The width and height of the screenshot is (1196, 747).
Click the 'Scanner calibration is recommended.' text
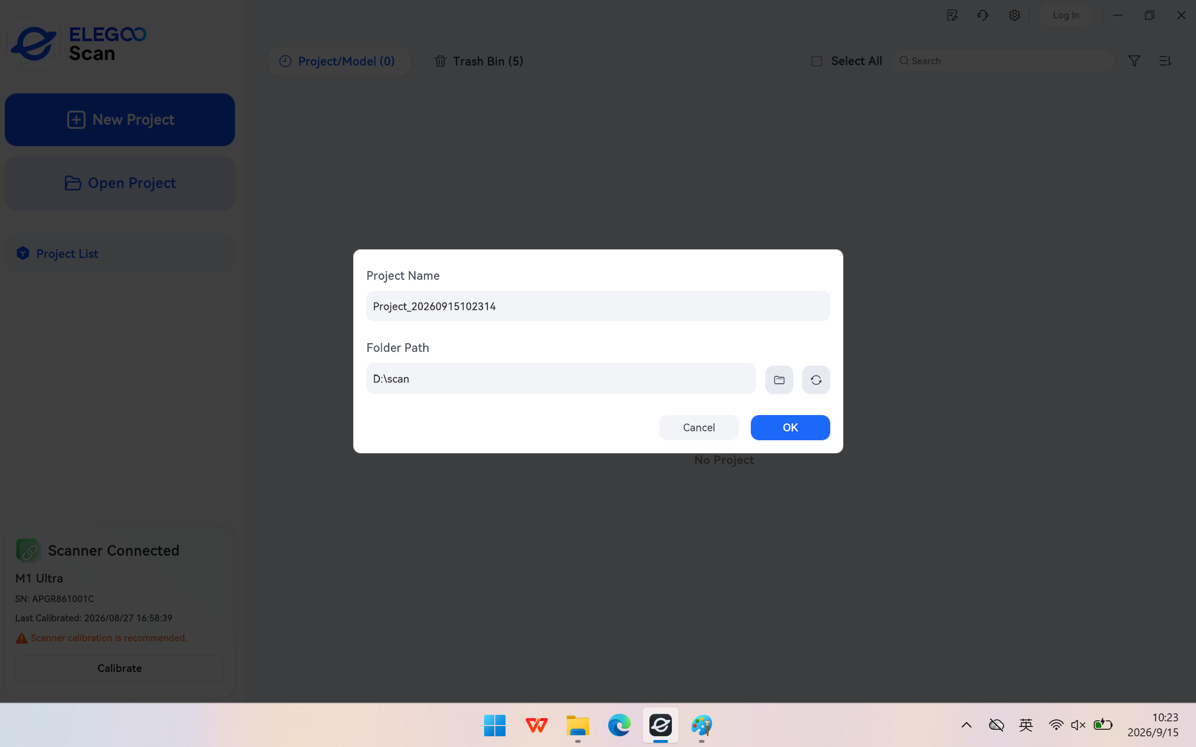109,638
